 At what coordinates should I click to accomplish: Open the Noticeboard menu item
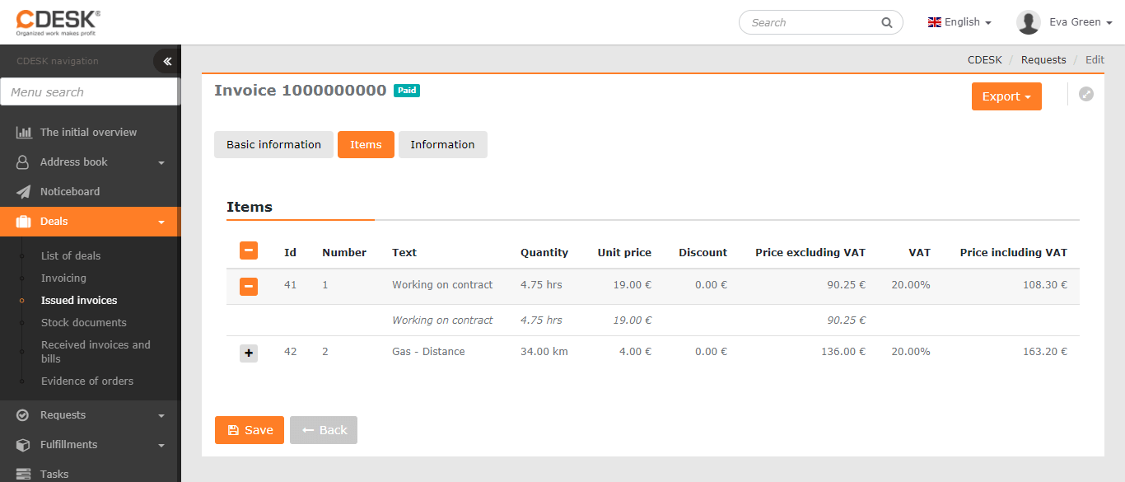click(x=90, y=192)
